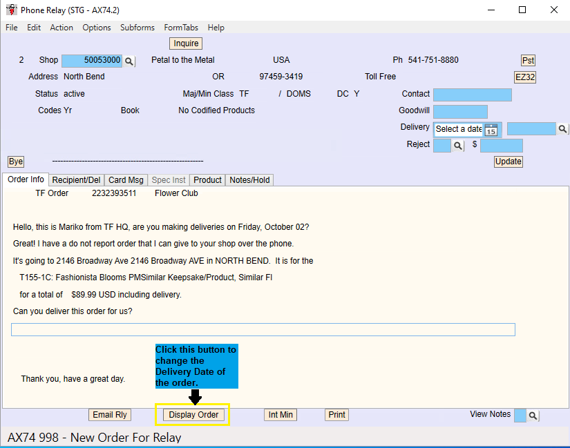Viewport: 570px width, 448px height.
Task: Click the Reject code search magnifier
Action: point(457,146)
